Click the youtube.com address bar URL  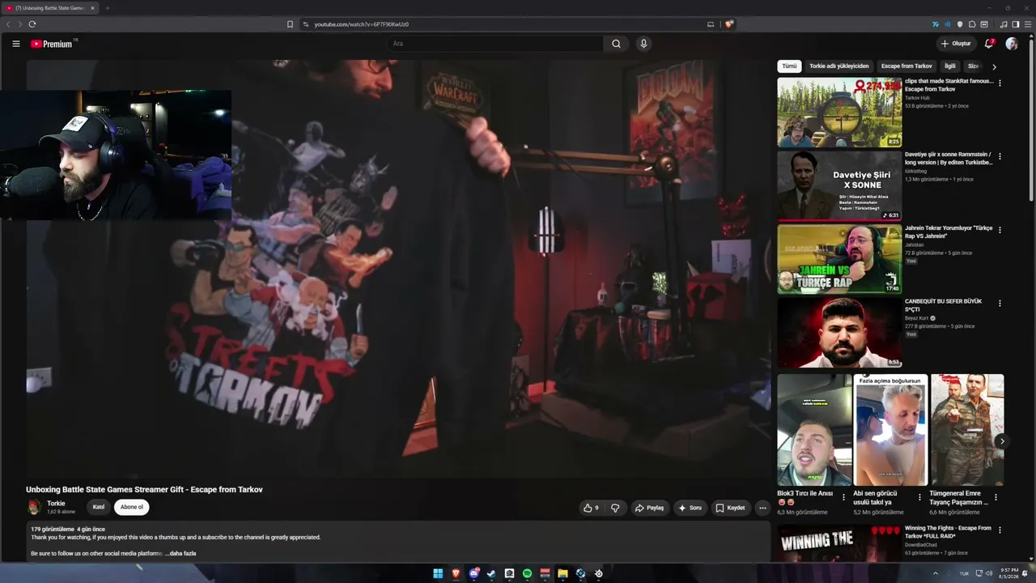coord(361,24)
